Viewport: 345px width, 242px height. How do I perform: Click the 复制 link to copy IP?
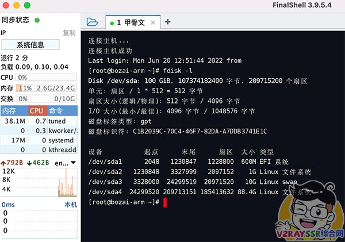pos(69,33)
